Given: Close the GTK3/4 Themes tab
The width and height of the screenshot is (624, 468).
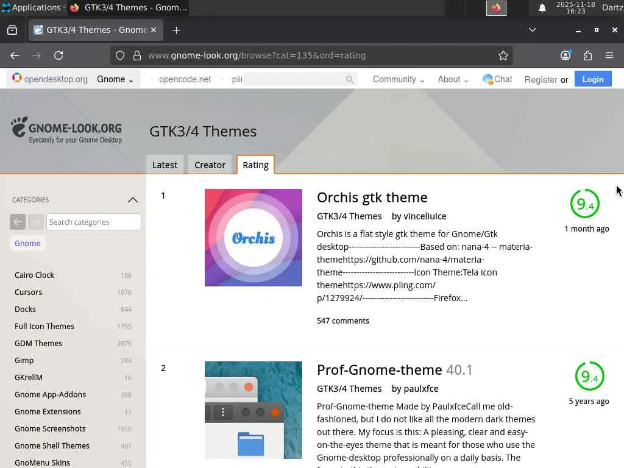Looking at the screenshot, I should [154, 30].
